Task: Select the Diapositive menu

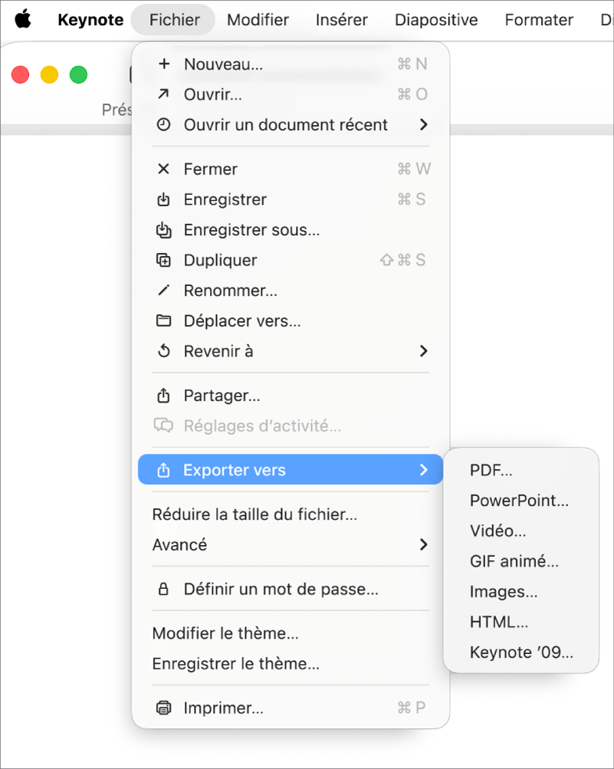Action: tap(436, 20)
